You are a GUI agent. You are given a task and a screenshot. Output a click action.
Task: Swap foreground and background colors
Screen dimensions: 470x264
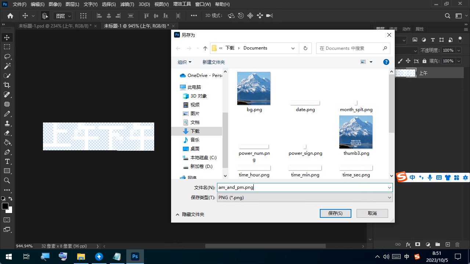click(x=11, y=199)
